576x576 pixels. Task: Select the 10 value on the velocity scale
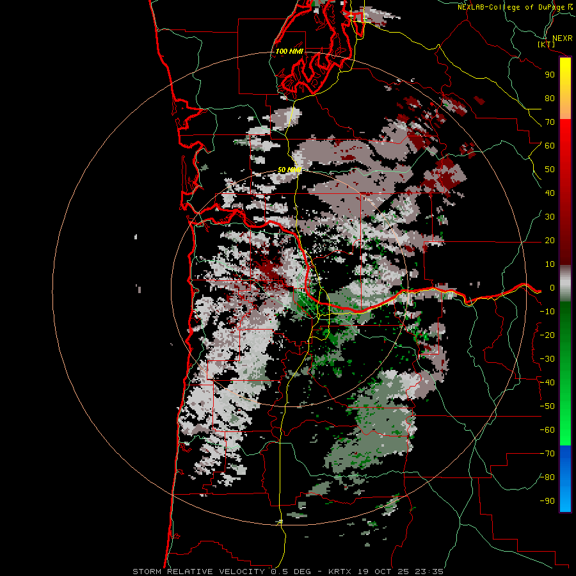tap(550, 264)
